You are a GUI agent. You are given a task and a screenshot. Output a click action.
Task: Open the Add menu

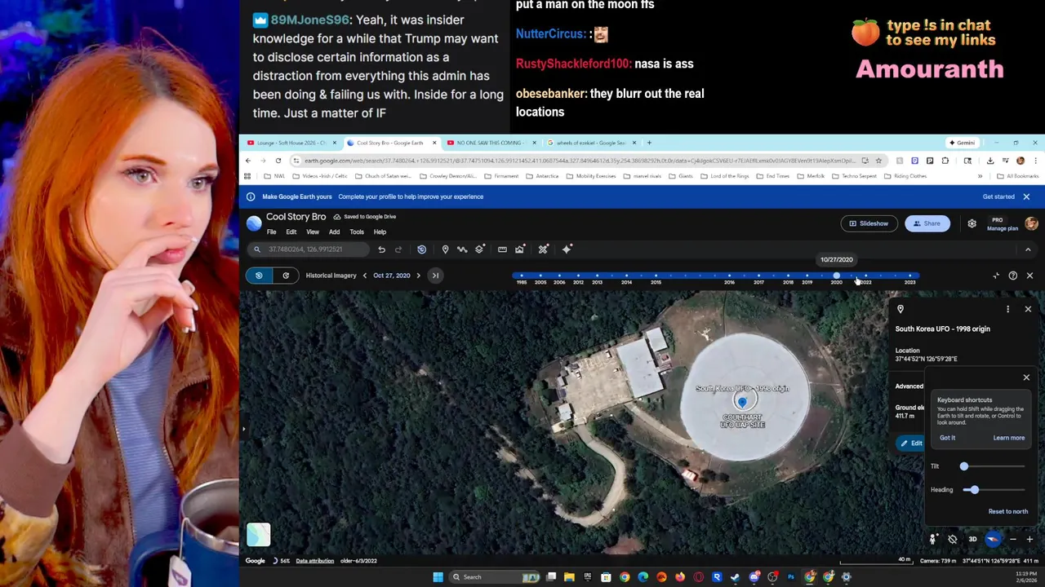[334, 232]
